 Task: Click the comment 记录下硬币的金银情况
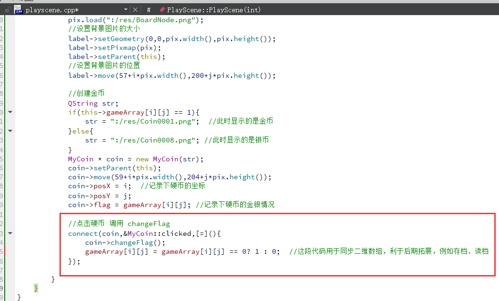pyautogui.click(x=235, y=205)
